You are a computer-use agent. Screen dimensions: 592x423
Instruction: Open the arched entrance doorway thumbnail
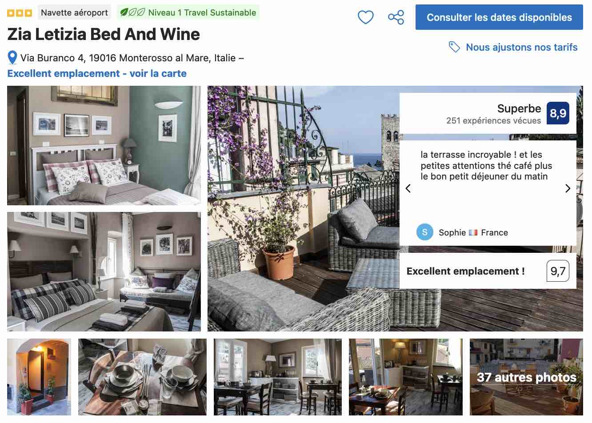[39, 377]
